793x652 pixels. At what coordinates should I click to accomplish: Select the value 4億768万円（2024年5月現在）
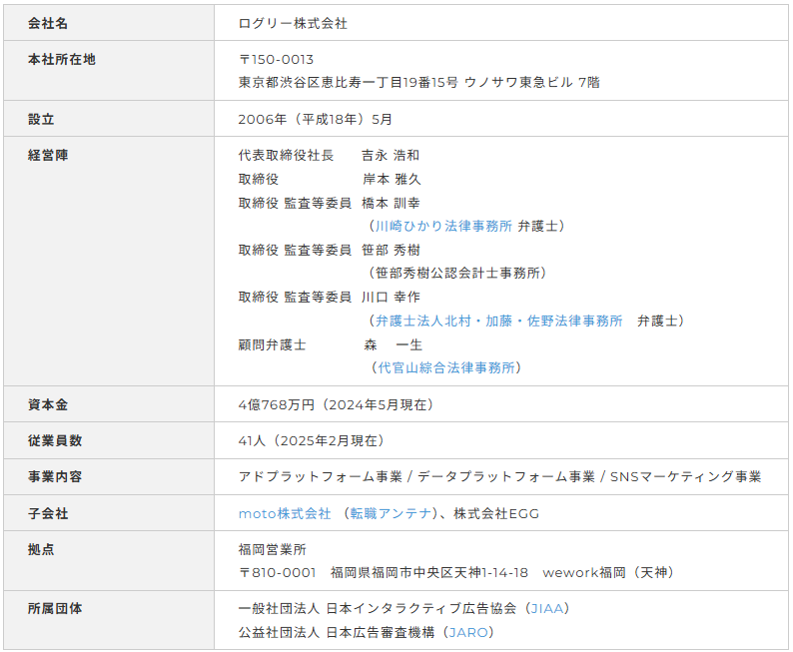point(336,404)
